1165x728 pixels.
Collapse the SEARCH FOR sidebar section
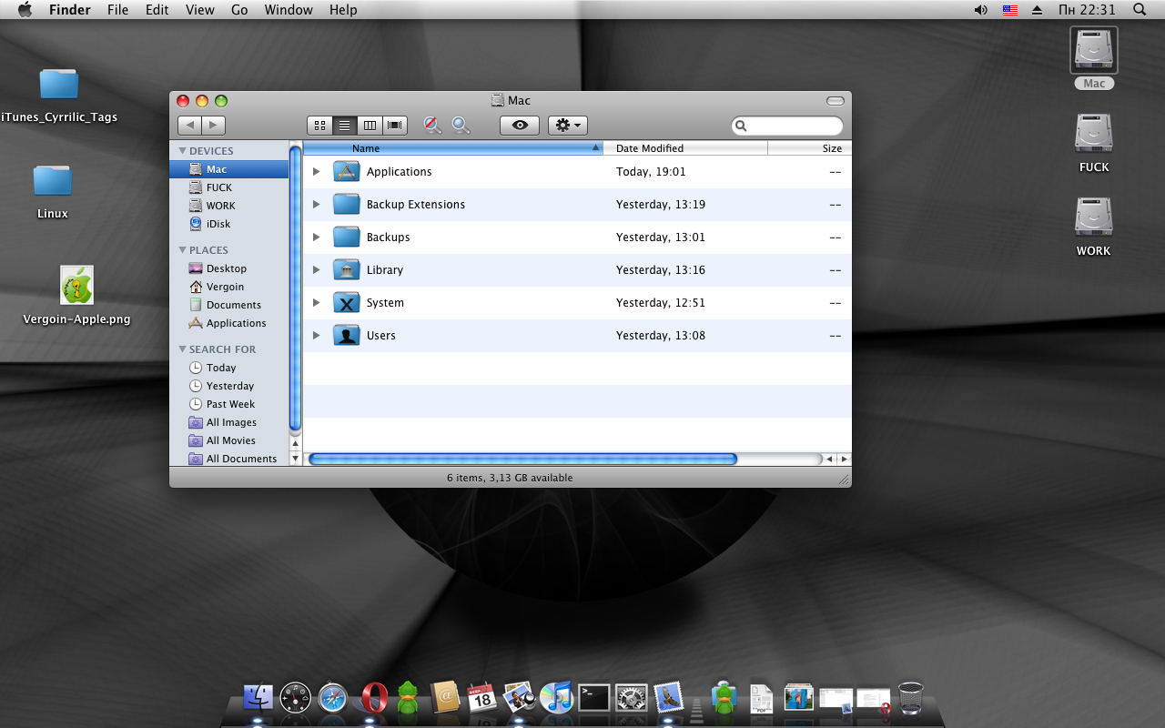coord(182,349)
